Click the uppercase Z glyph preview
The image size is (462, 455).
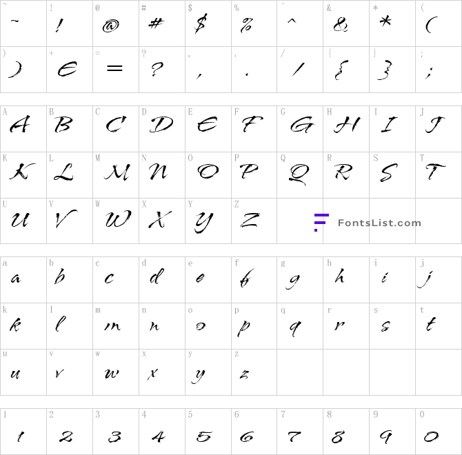click(250, 220)
